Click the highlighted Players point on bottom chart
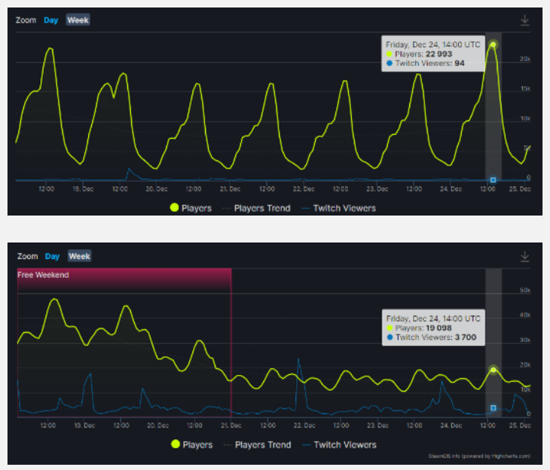 pos(493,370)
